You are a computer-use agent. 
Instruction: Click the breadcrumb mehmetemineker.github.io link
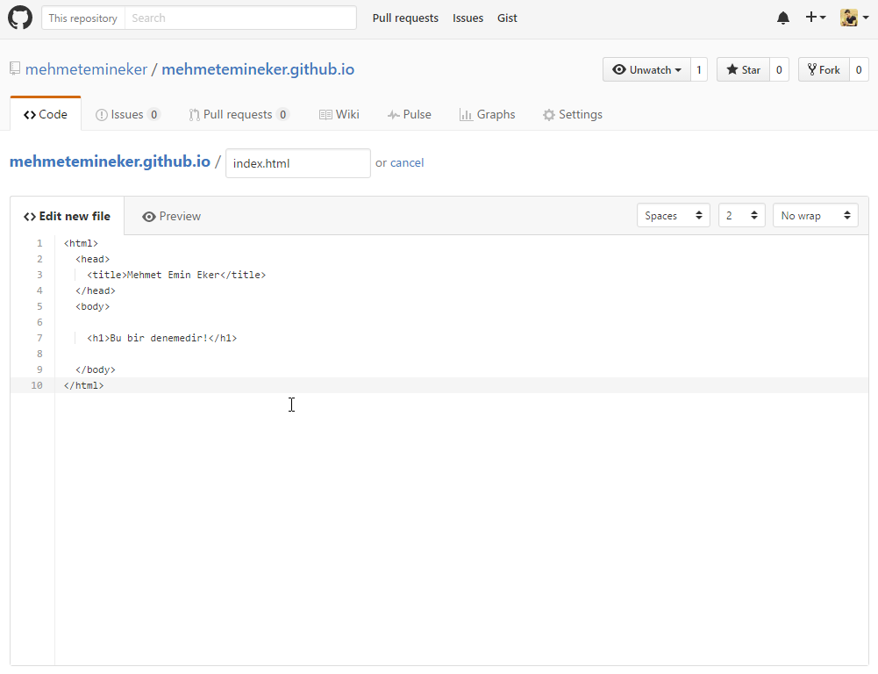(x=110, y=161)
